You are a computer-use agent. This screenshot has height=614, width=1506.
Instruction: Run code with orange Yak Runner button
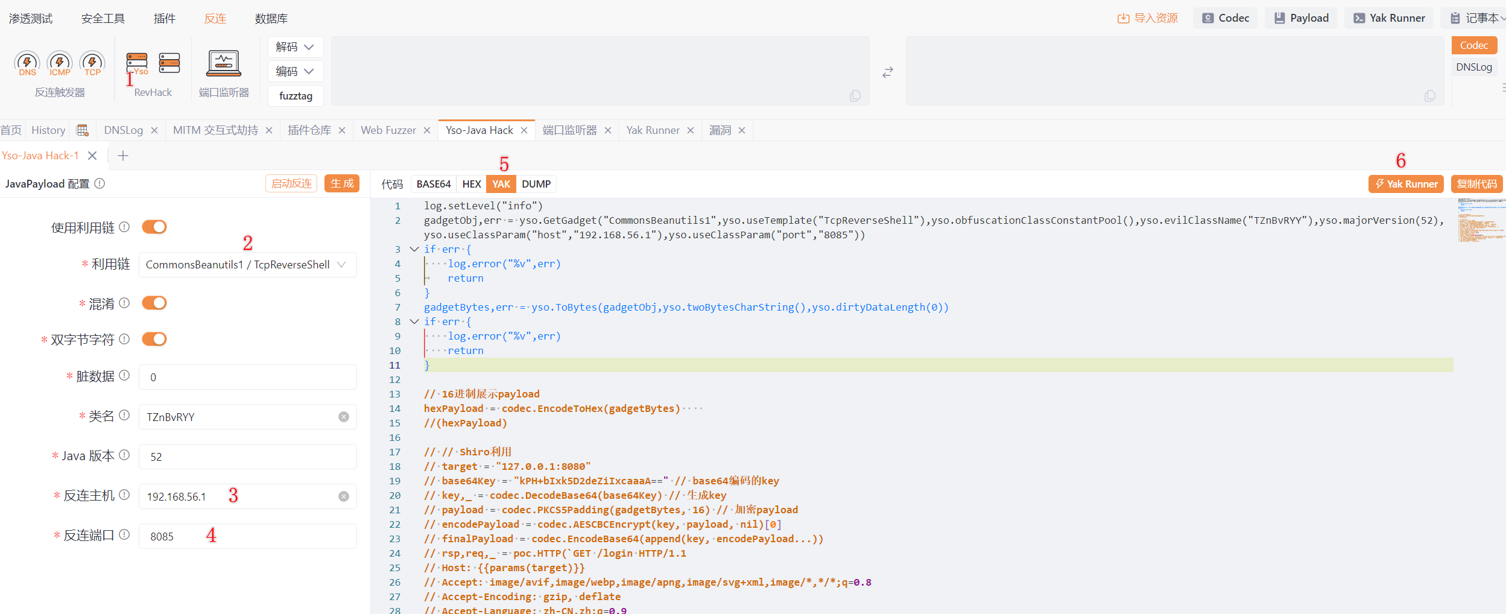pyautogui.click(x=1406, y=184)
